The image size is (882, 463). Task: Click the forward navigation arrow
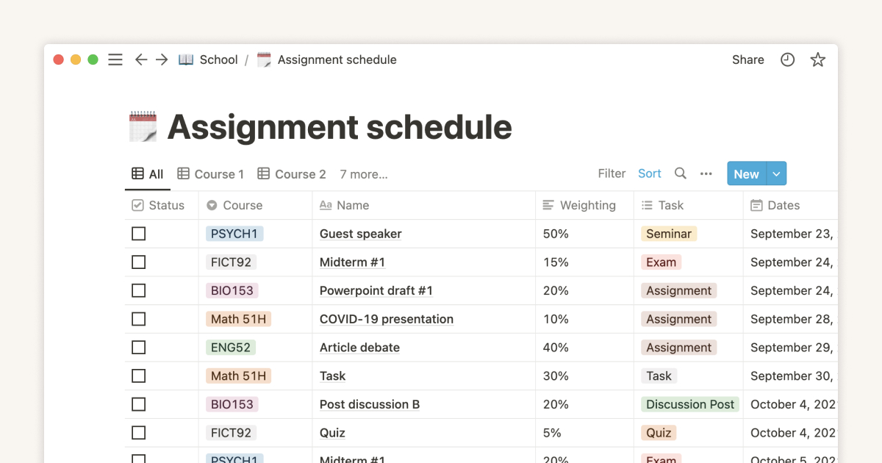click(162, 60)
